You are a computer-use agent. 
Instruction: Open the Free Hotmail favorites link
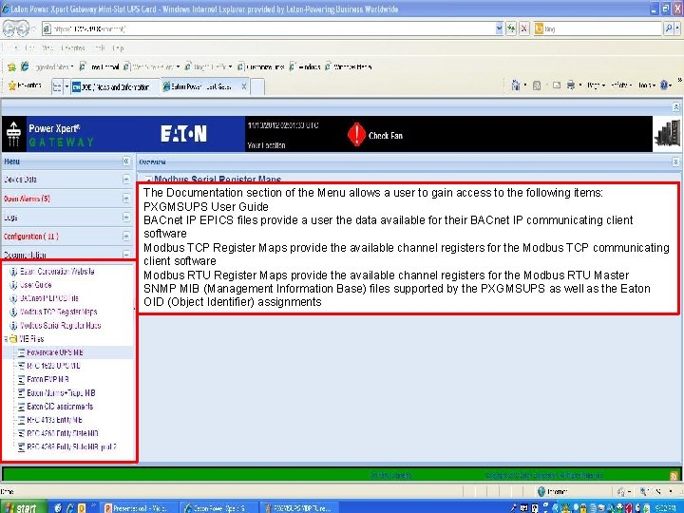pos(100,66)
